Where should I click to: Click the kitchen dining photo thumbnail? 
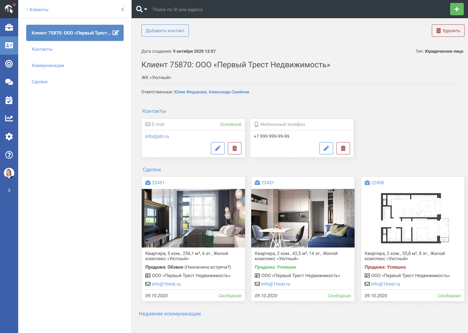[303, 218]
